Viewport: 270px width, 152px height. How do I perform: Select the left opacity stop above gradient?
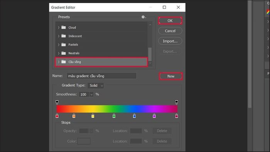[57, 102]
